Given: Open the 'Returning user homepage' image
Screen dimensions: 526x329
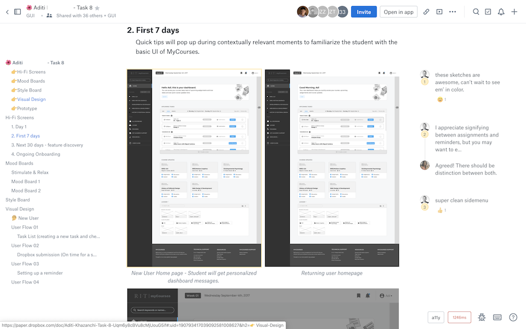Looking at the screenshot, I should click(x=332, y=168).
